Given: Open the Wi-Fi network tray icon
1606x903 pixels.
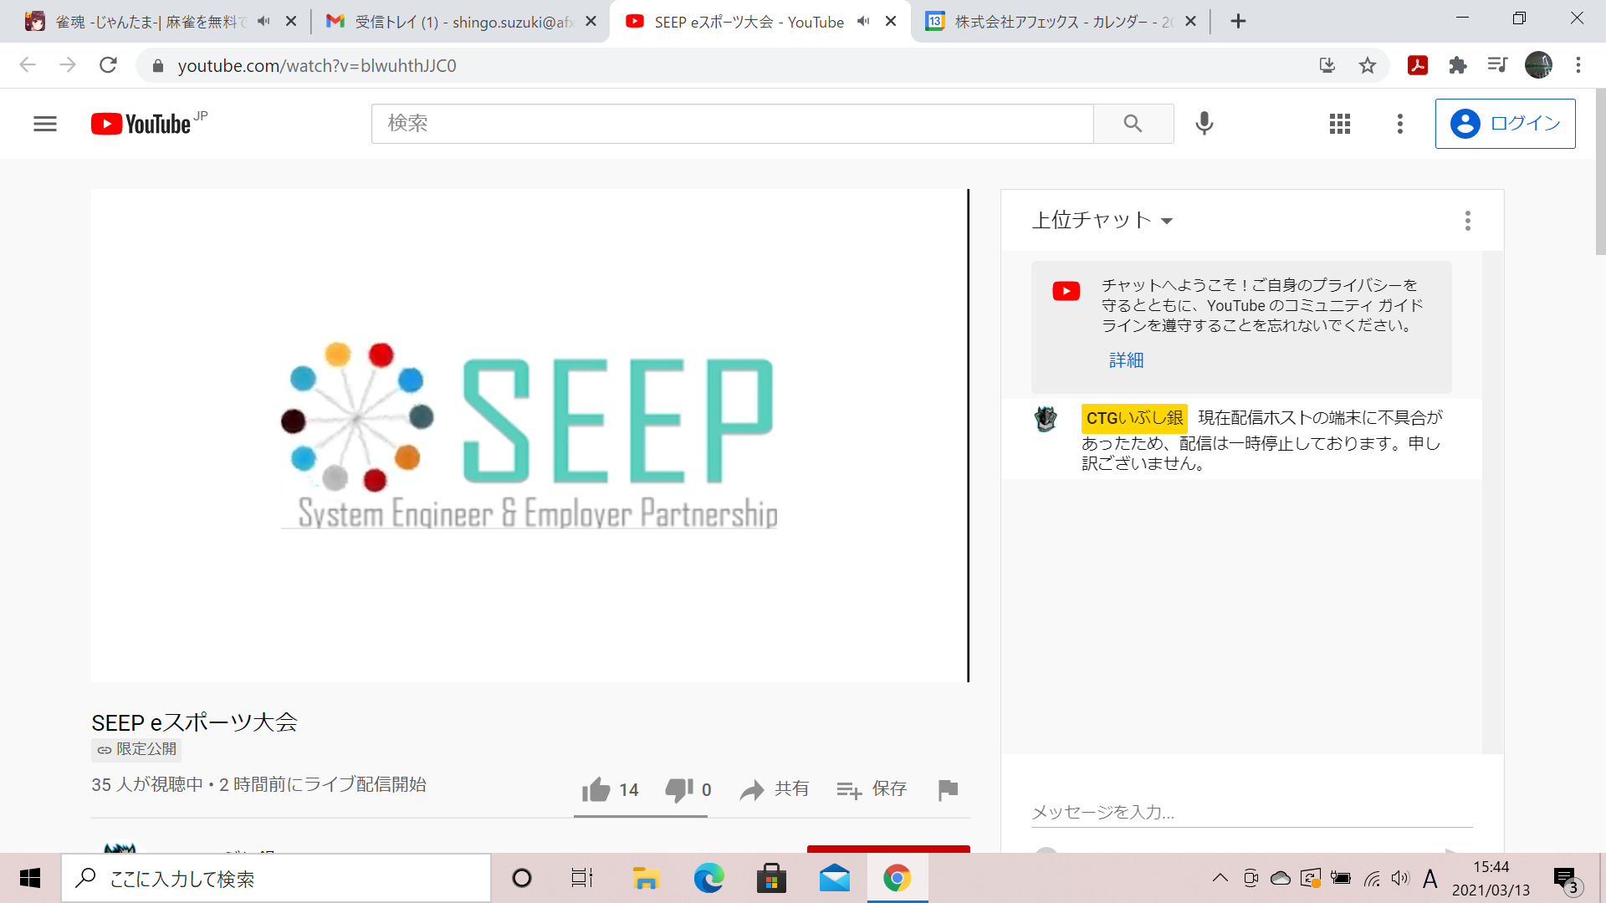Looking at the screenshot, I should pyautogui.click(x=1372, y=878).
